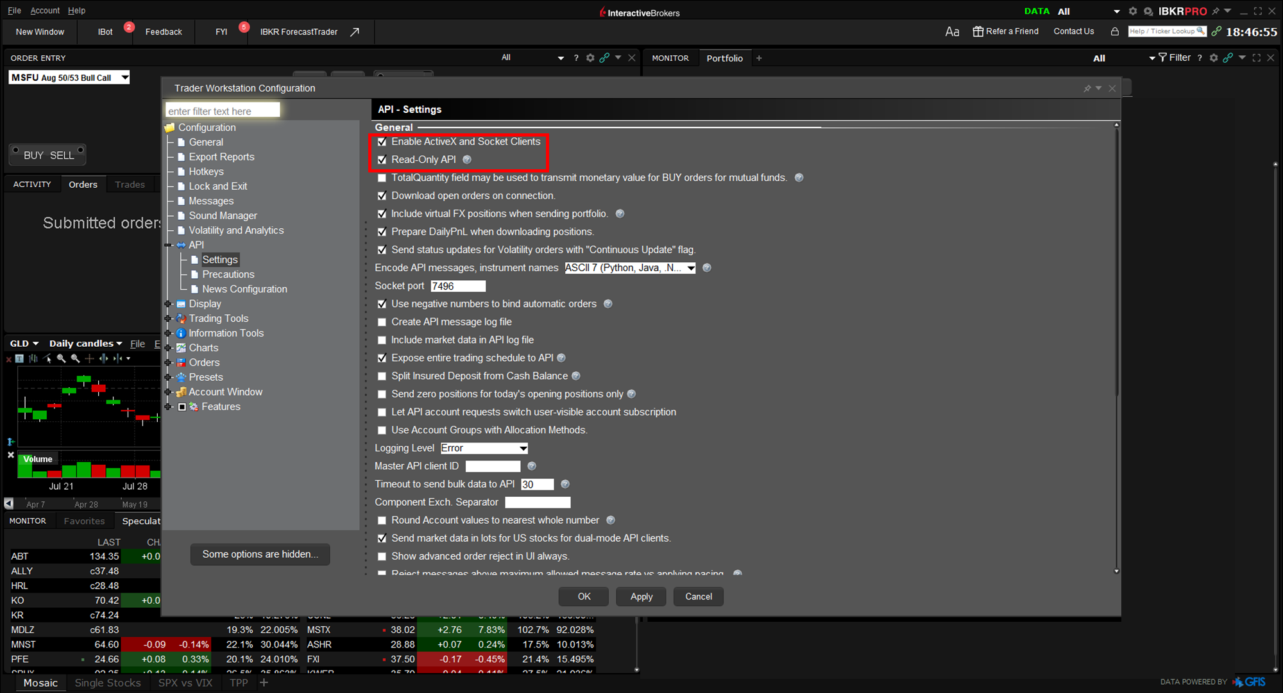
Task: Remove the Volume sub-chart with X icon
Action: [11, 455]
